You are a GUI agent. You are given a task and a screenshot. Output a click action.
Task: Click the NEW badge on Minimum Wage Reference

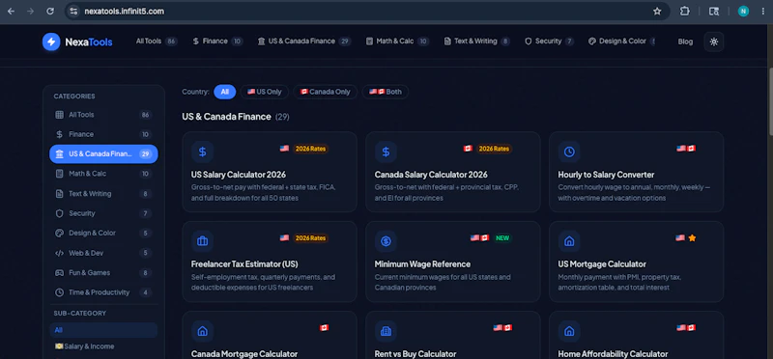(x=502, y=237)
